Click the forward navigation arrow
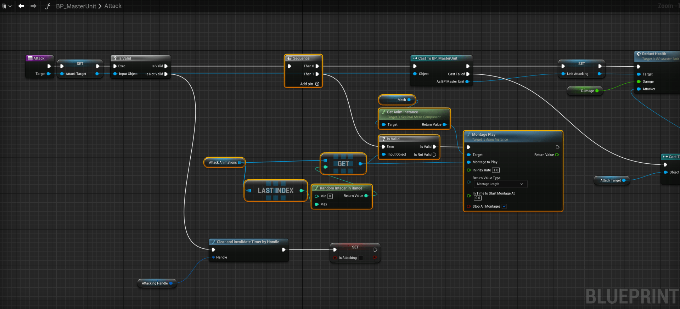Screen dimensions: 680x309 33,6
